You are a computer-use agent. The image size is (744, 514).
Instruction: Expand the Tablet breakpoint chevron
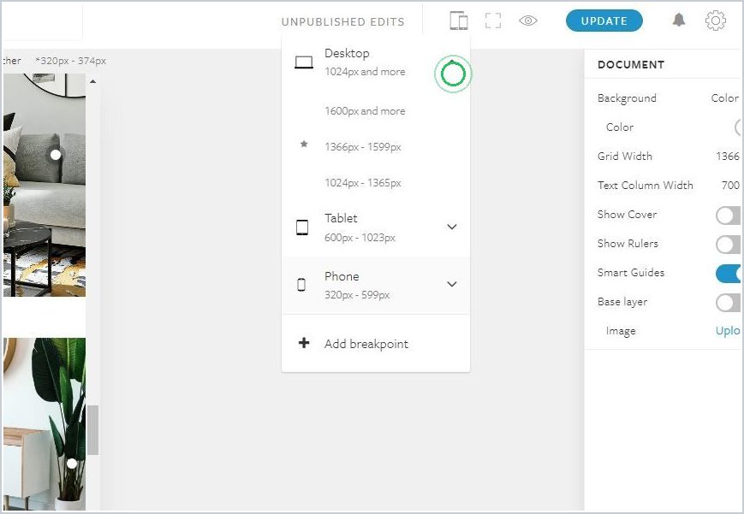click(452, 227)
